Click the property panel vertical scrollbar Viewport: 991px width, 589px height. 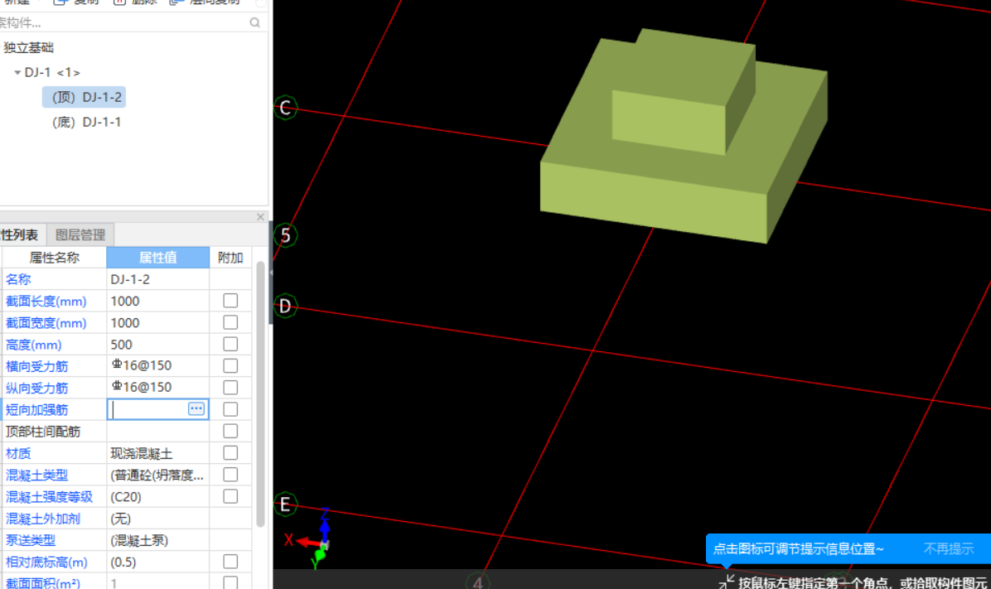[x=260, y=395]
